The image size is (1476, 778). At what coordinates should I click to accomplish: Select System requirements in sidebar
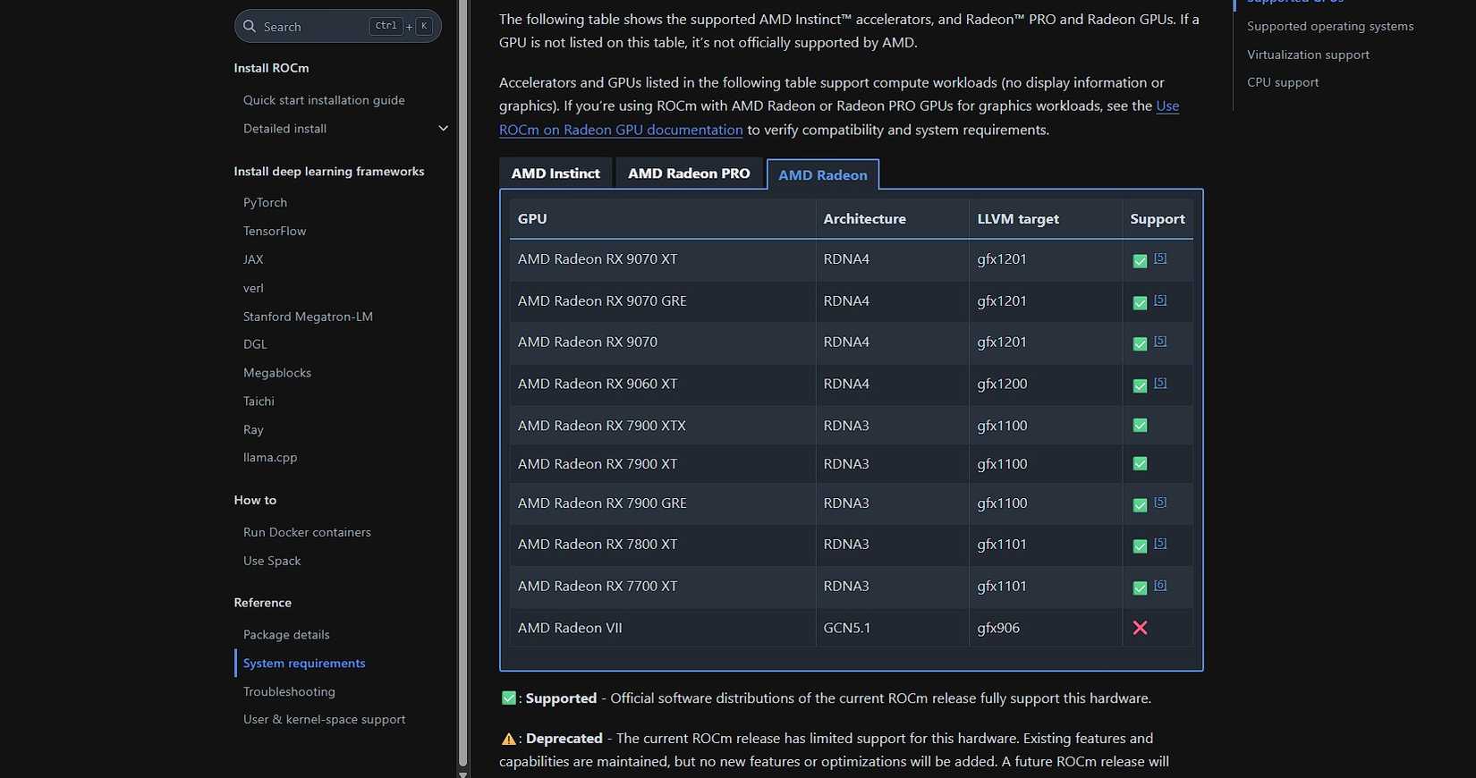pos(304,664)
